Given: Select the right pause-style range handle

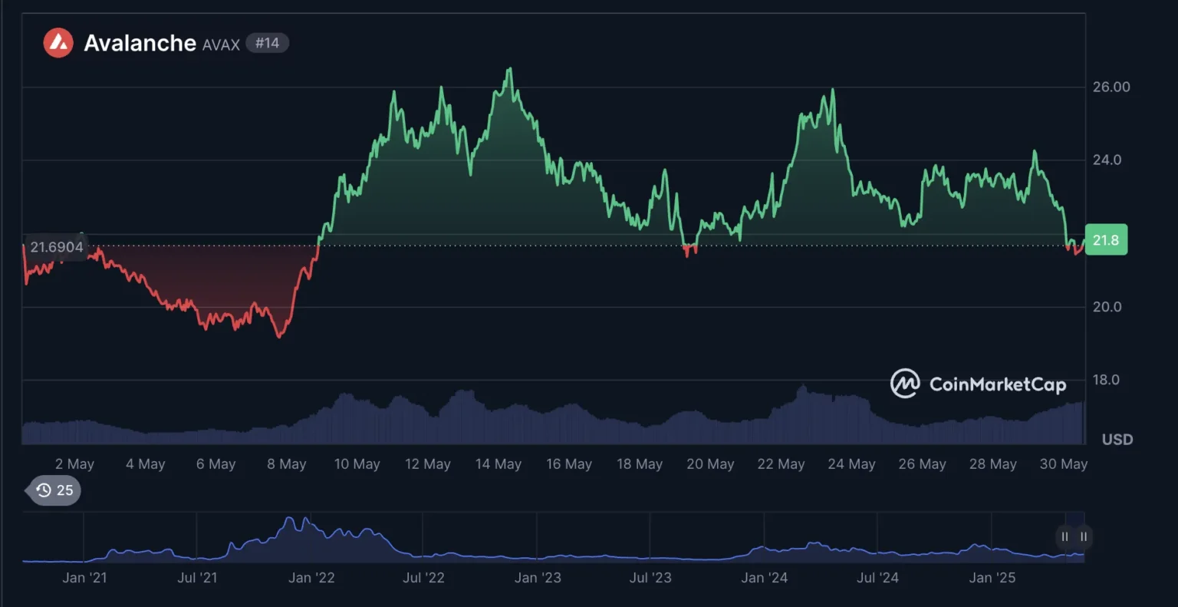Looking at the screenshot, I should tap(1084, 537).
